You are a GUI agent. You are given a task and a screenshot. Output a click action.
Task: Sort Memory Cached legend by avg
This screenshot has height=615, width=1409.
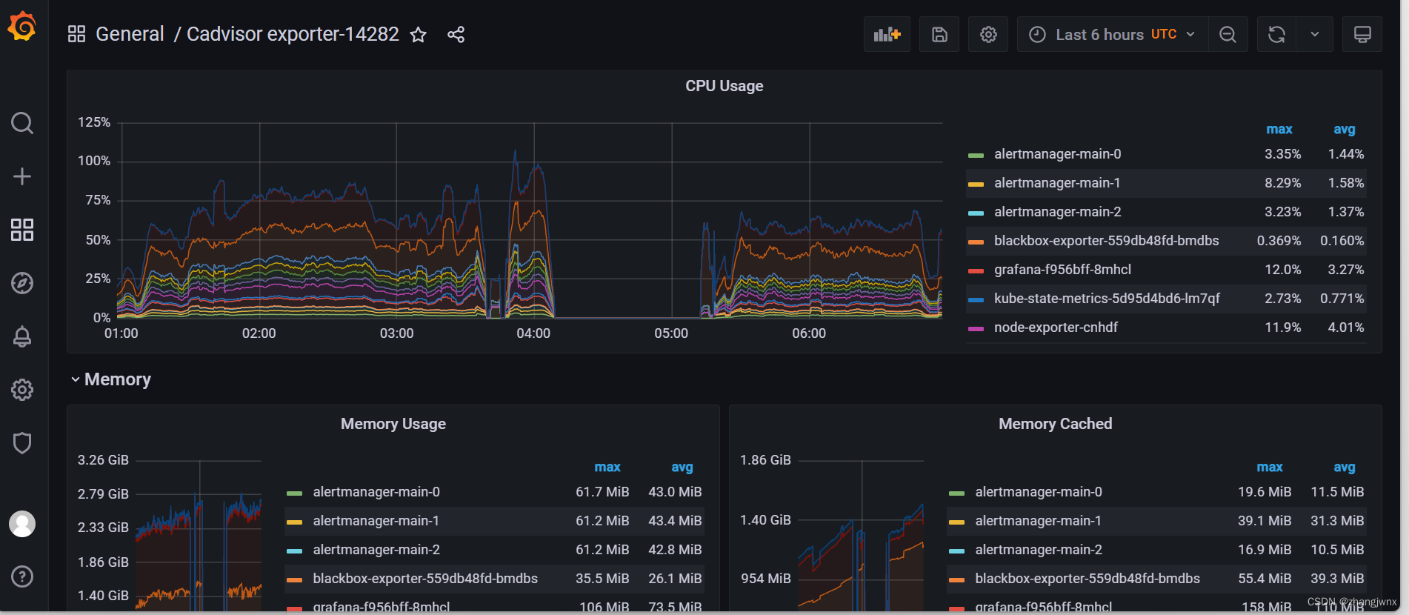pos(1345,467)
